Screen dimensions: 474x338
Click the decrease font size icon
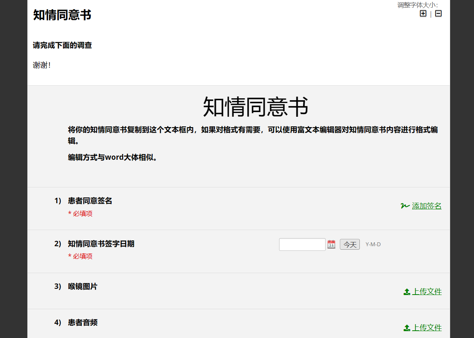(x=438, y=13)
